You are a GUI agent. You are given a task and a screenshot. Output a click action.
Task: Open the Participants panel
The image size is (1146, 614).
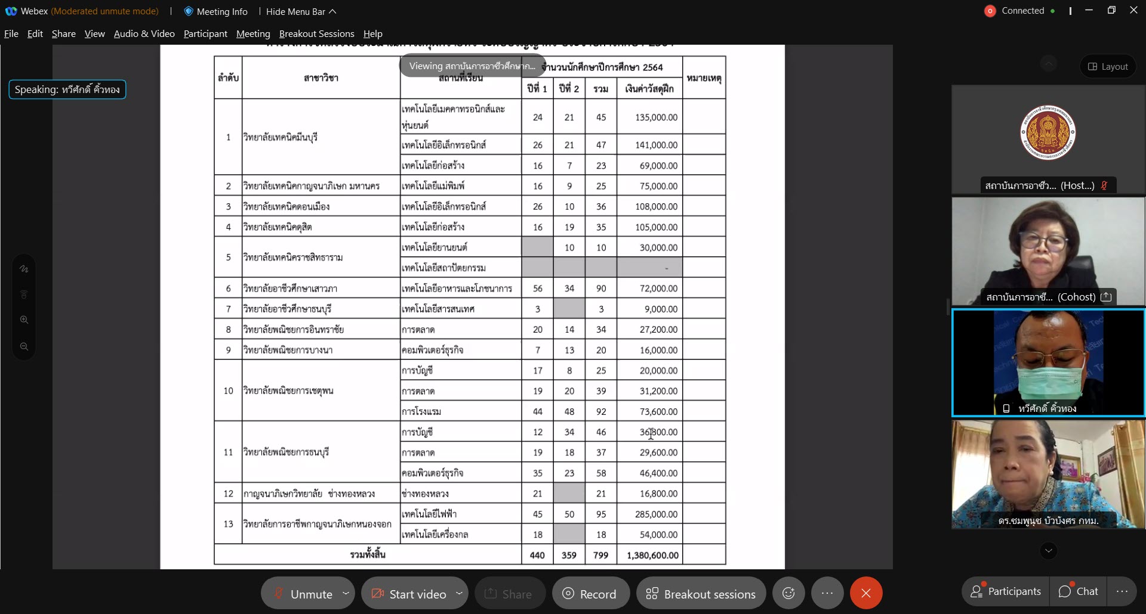tap(1006, 591)
